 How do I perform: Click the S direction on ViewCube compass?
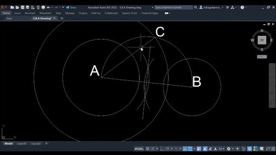262,50
